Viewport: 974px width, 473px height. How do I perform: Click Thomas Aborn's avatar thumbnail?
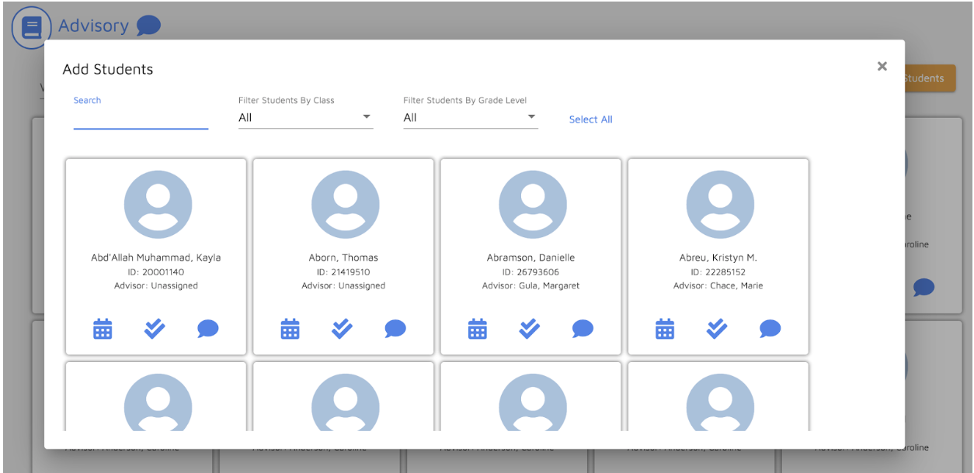pyautogui.click(x=345, y=204)
